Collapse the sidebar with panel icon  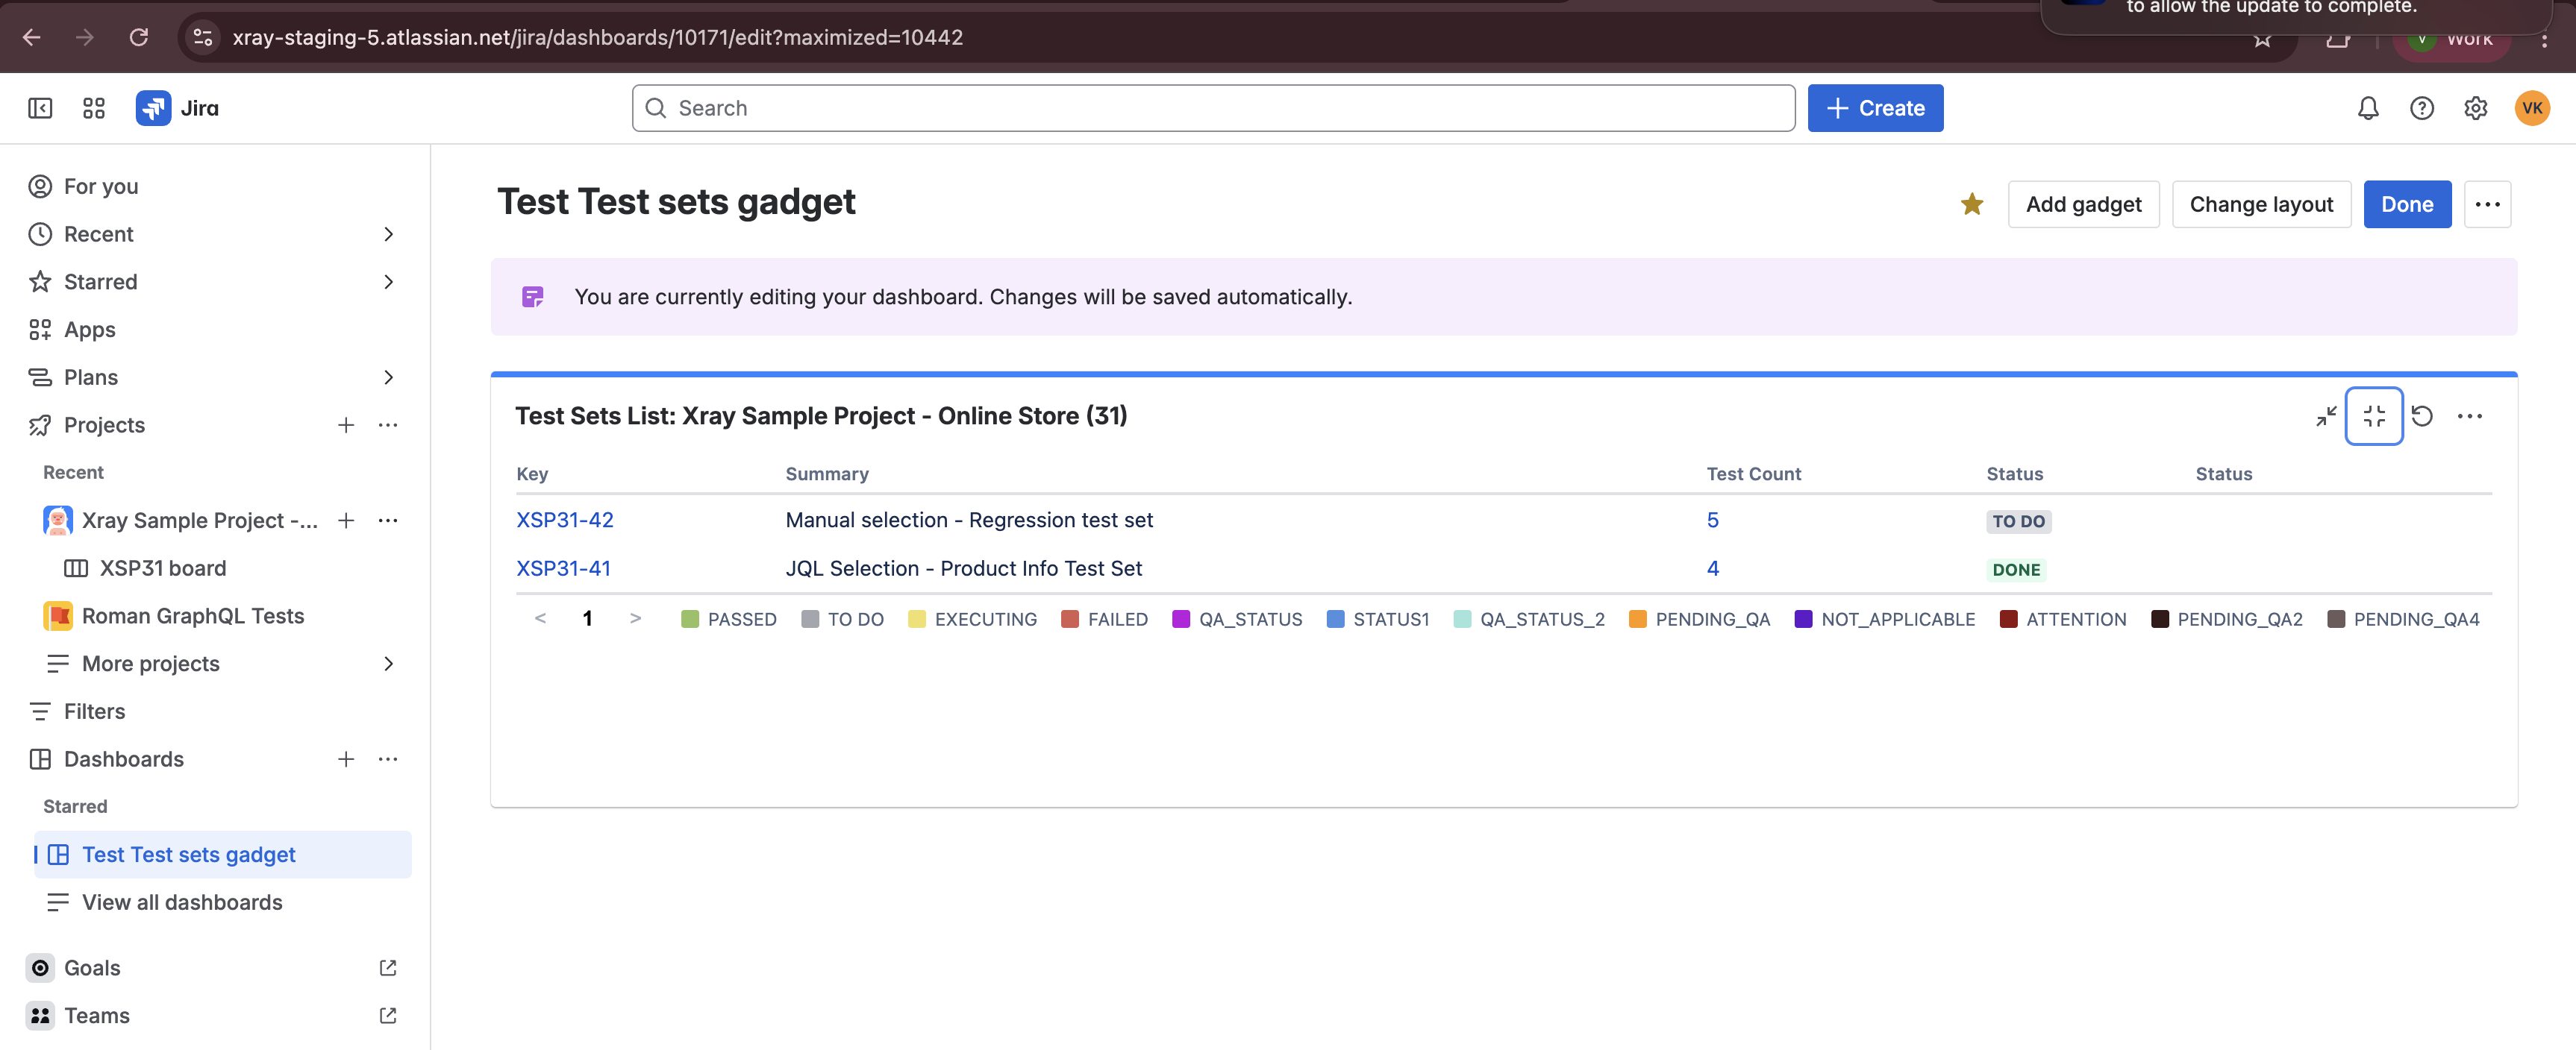pos(40,108)
